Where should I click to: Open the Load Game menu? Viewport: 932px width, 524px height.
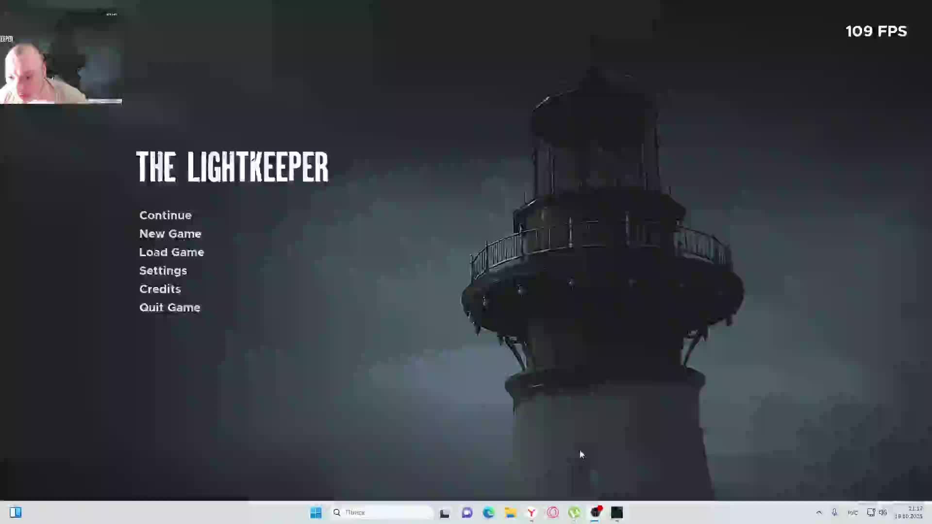pyautogui.click(x=171, y=252)
